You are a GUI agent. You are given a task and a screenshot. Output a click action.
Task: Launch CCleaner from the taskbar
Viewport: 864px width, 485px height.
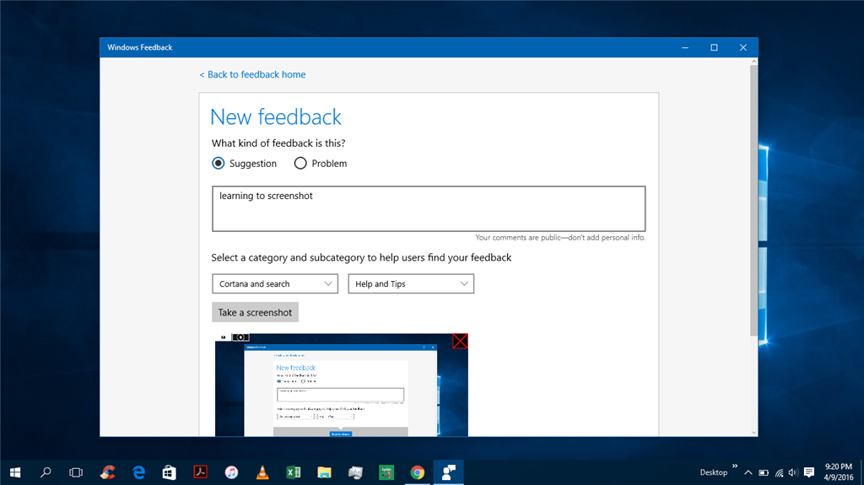107,472
